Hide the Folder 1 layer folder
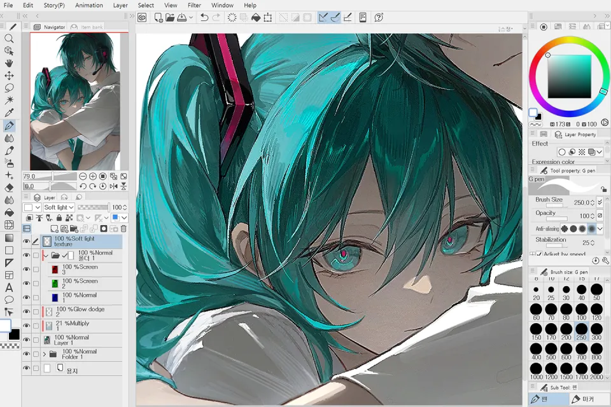Image resolution: width=611 pixels, height=407 pixels. (x=26, y=354)
